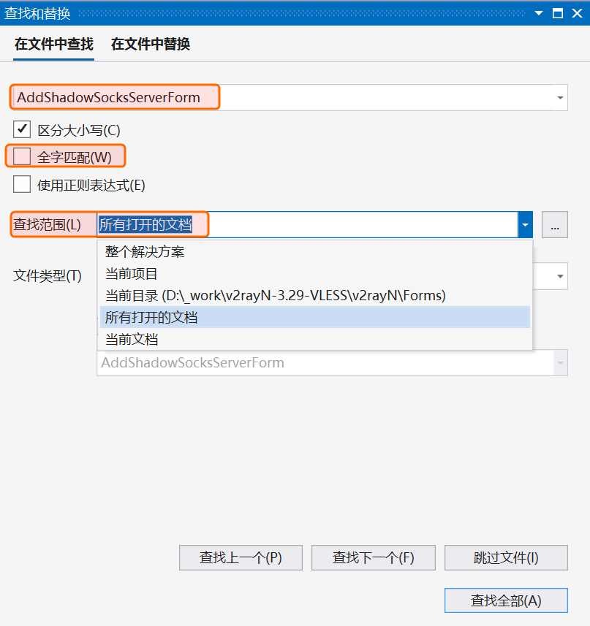Toggle the 区分大小写 checkbox
This screenshot has height=626, width=590.
pyautogui.click(x=22, y=130)
